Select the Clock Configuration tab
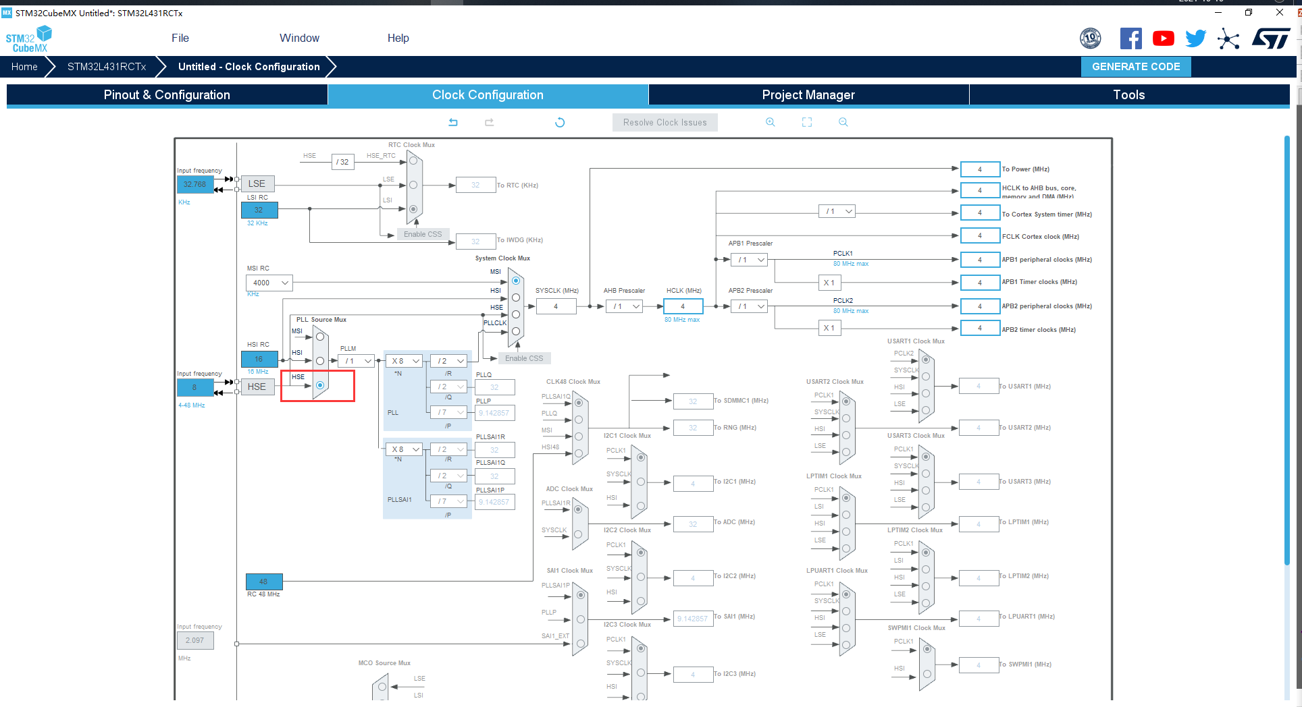 (488, 95)
